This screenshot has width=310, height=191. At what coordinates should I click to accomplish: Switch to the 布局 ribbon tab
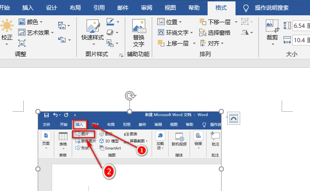[75, 8]
